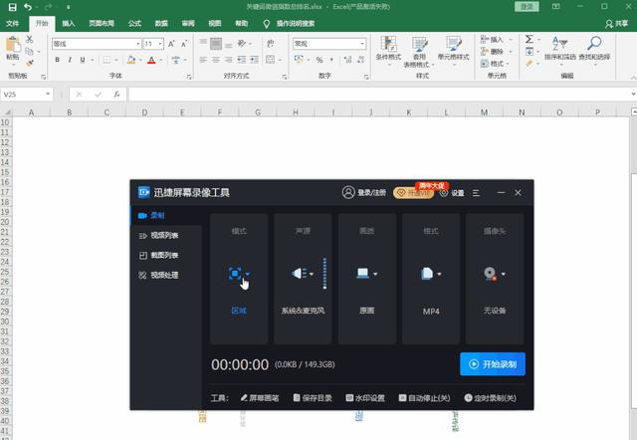The width and height of the screenshot is (637, 440).
Task: Switch to the Insert ribbon tab
Action: [x=69, y=24]
